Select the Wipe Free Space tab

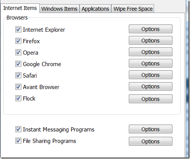(133, 9)
